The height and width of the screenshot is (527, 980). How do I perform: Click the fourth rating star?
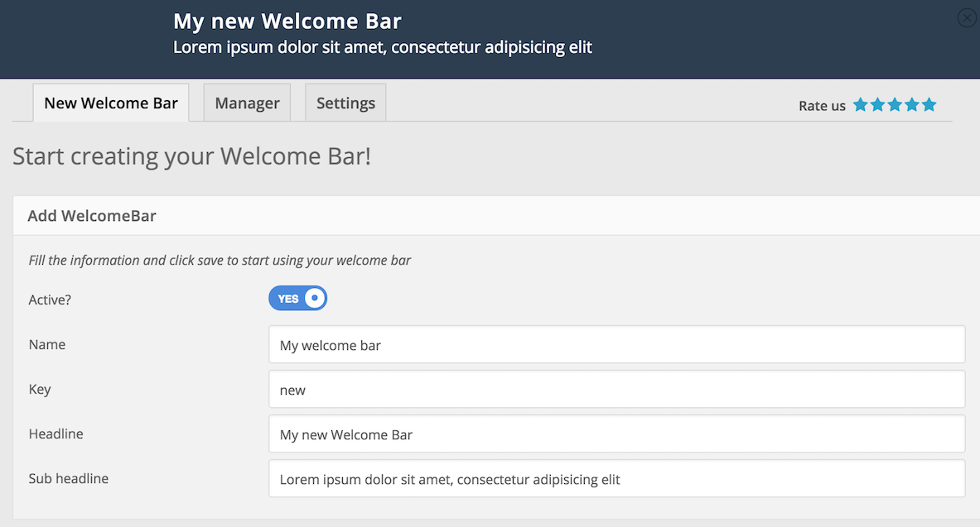point(912,105)
